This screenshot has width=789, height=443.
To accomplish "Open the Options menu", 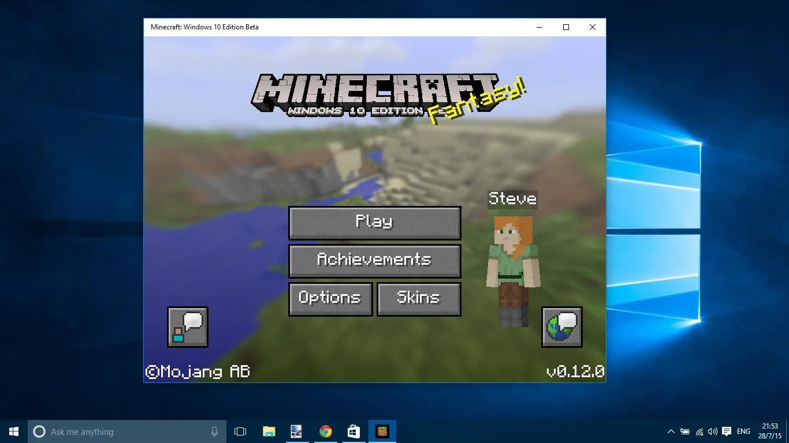I will pos(330,299).
